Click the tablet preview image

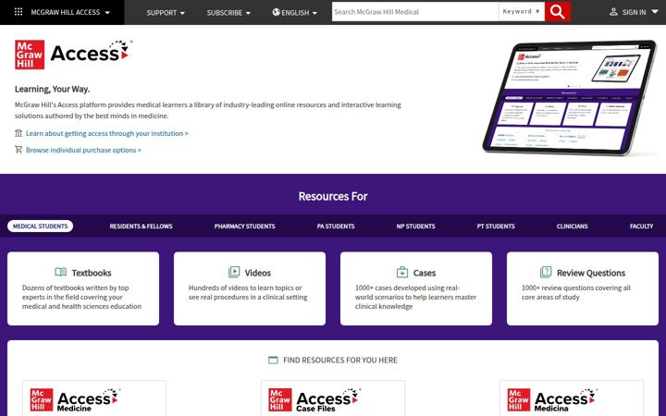569,98
